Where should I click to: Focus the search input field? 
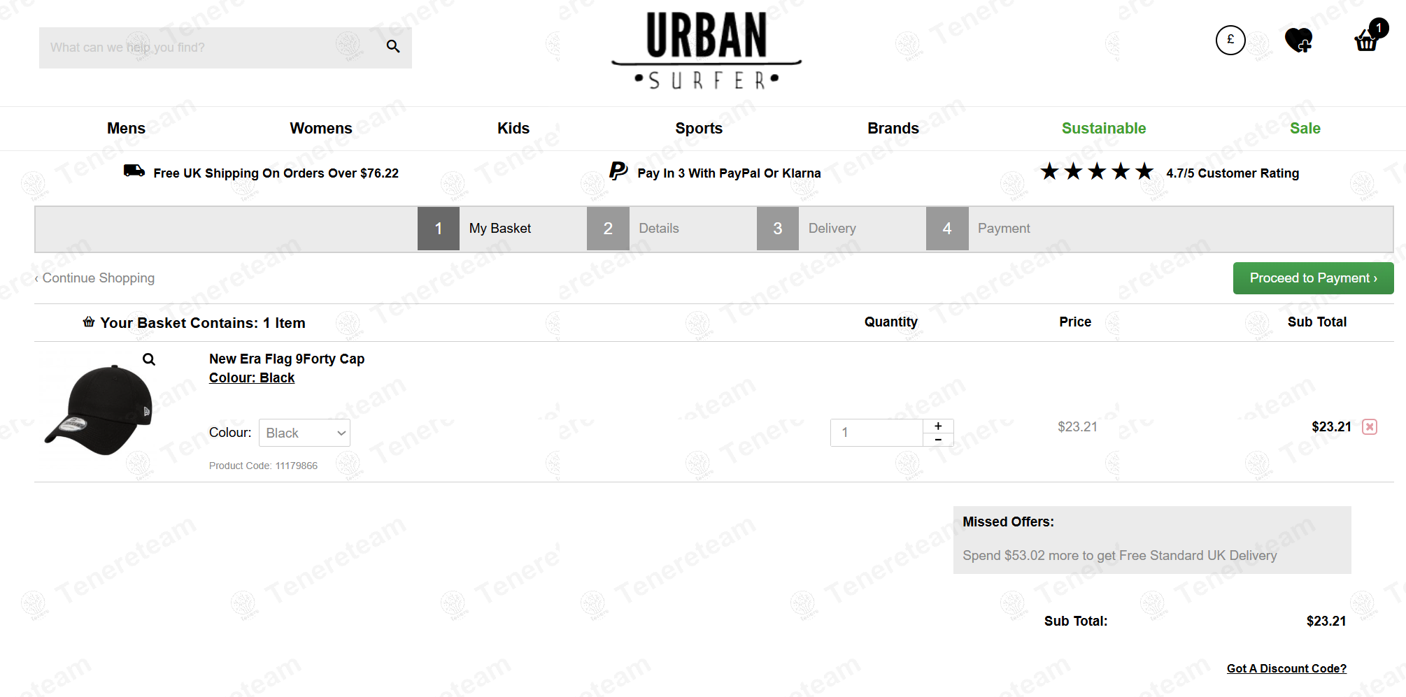click(x=210, y=48)
